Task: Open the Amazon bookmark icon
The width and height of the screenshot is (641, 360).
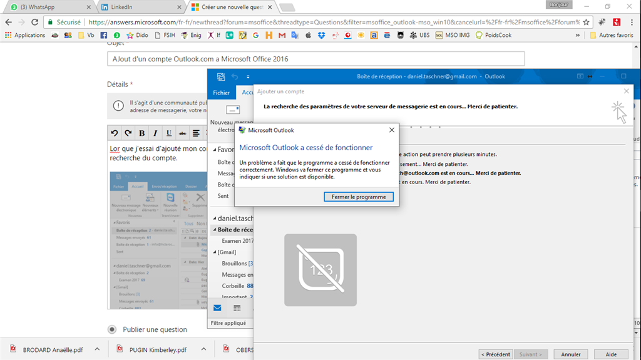Action: pos(374,35)
